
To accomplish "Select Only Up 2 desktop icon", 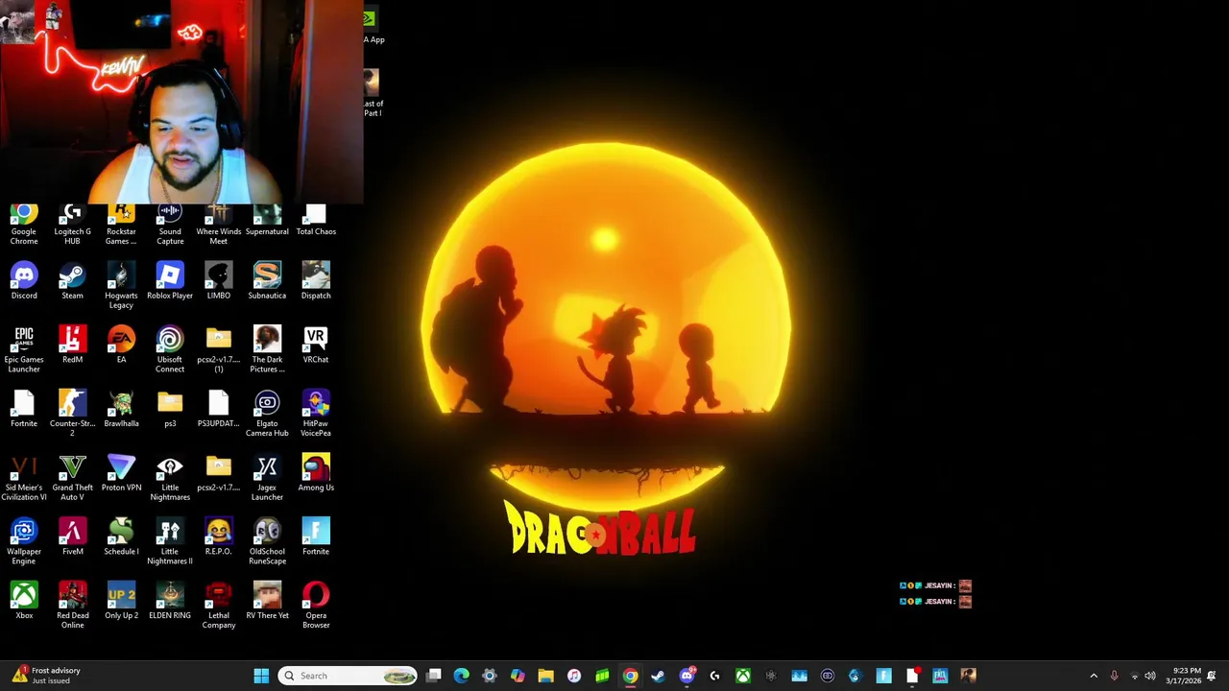I will pyautogui.click(x=121, y=601).
